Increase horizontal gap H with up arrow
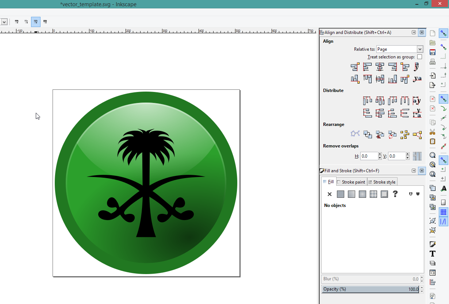This screenshot has height=304, width=449. tap(380, 154)
